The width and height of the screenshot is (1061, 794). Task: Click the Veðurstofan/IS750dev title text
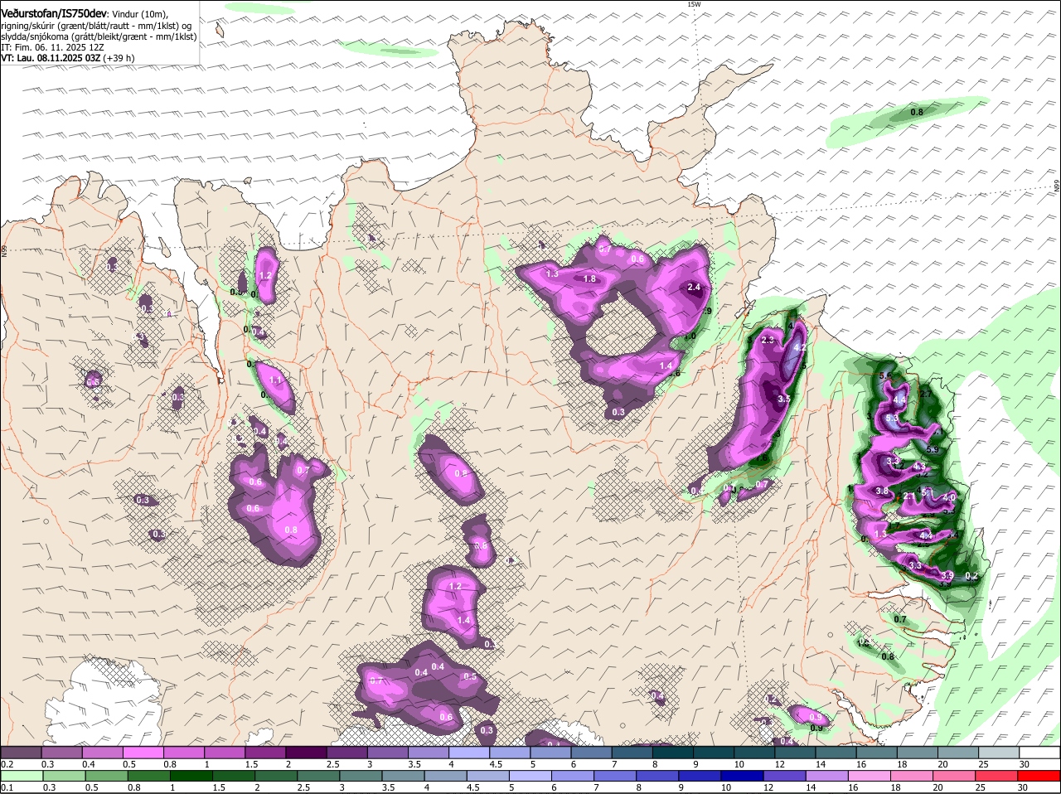[x=54, y=14]
